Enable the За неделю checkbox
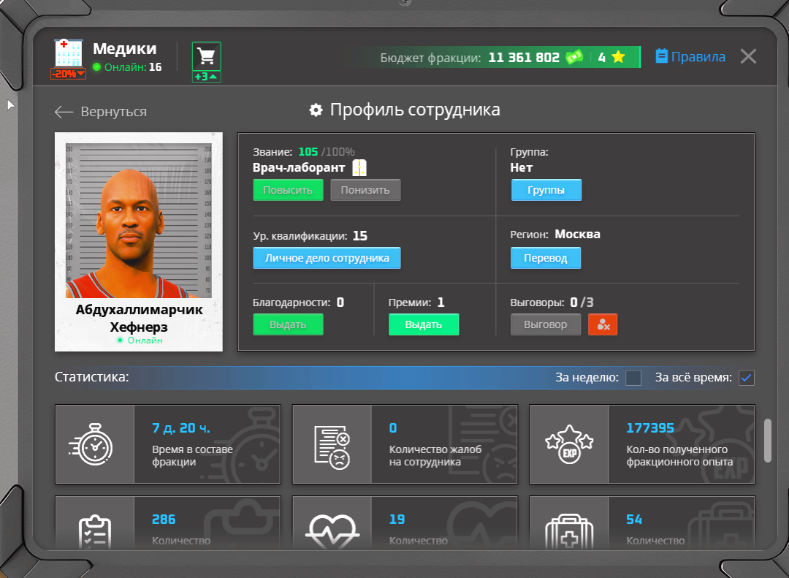Viewport: 789px width, 578px height. (x=633, y=378)
